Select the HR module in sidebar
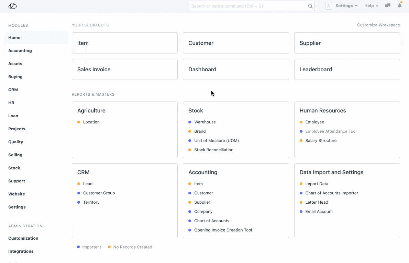409x263 pixels. click(11, 103)
